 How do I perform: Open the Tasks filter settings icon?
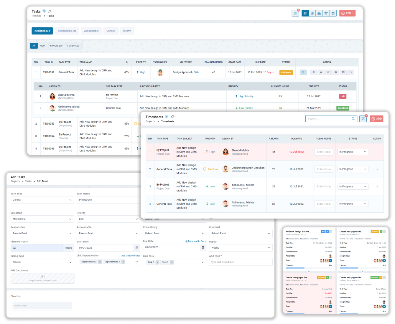[x=295, y=13]
